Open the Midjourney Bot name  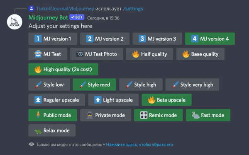point(48,17)
